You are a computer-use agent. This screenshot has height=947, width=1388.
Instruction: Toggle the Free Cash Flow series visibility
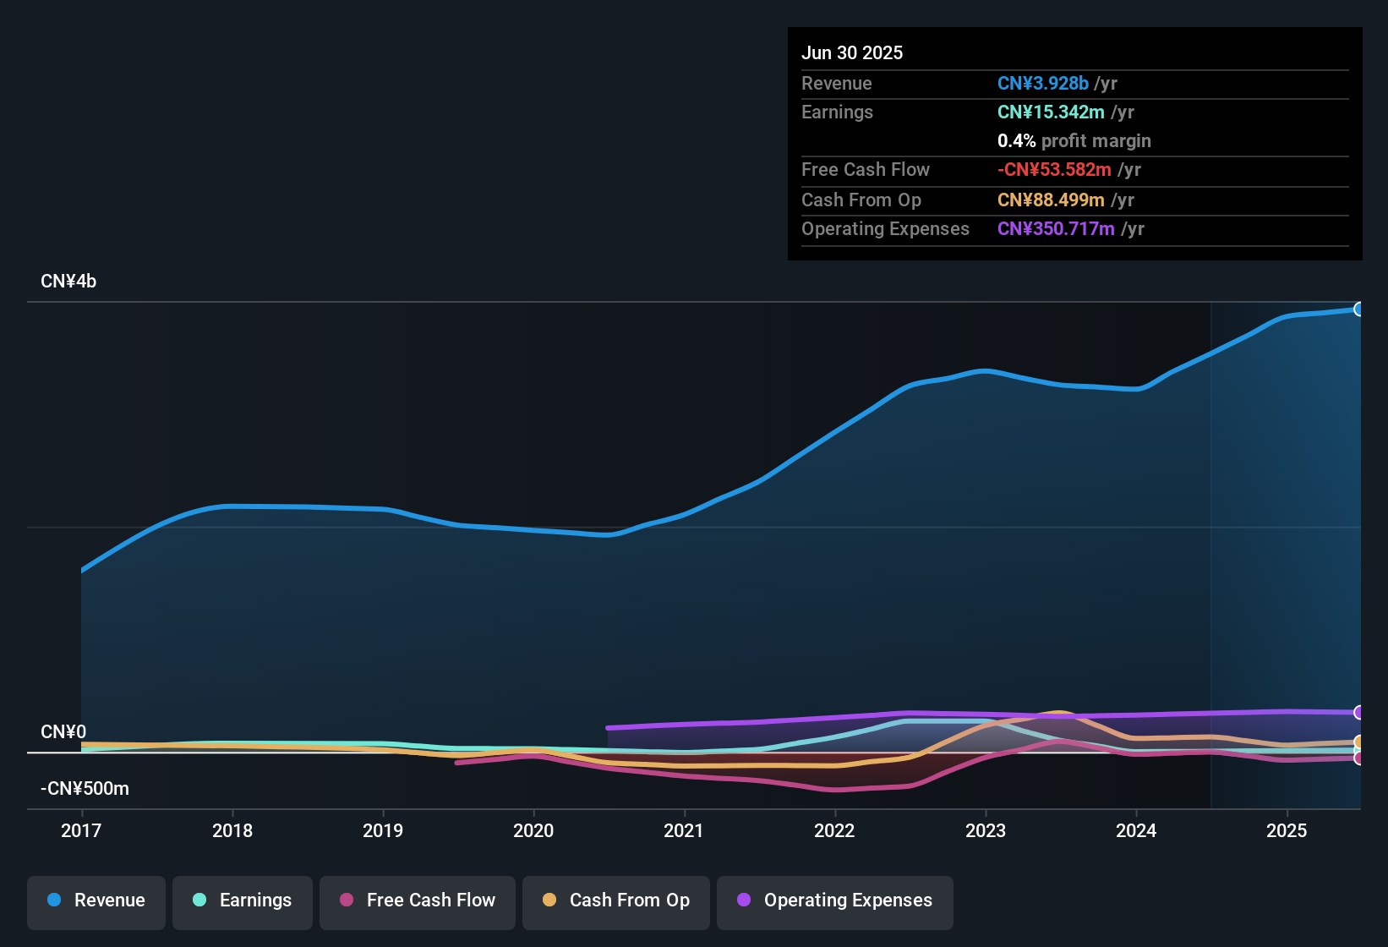[x=417, y=900]
